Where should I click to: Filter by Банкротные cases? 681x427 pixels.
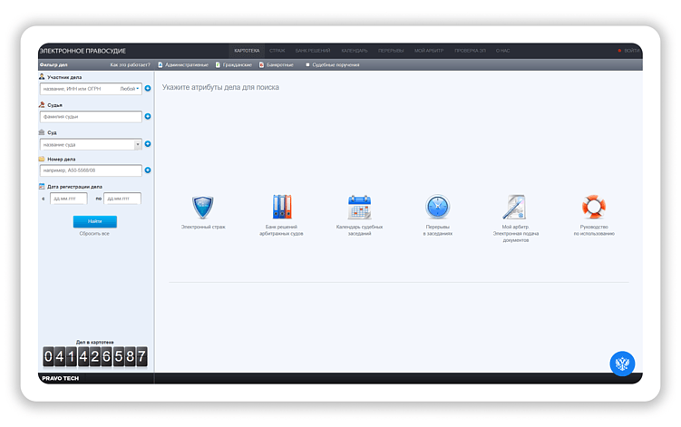pyautogui.click(x=277, y=64)
